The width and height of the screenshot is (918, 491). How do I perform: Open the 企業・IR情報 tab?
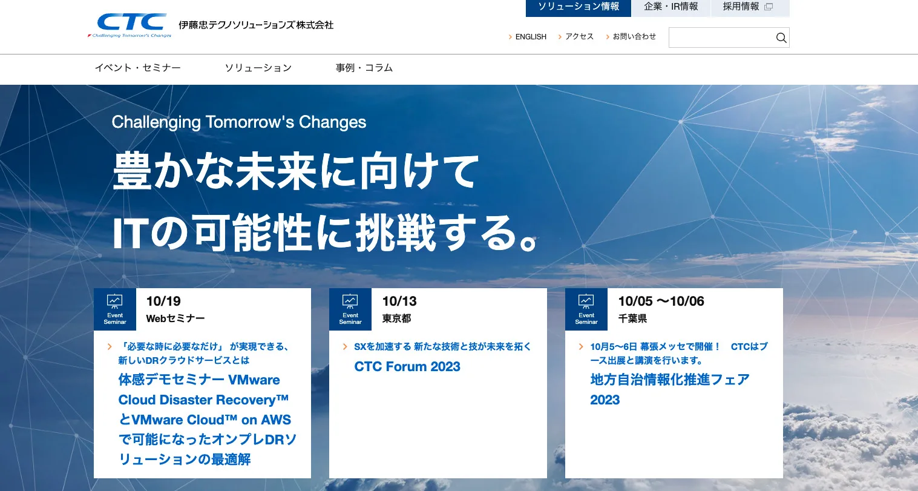pos(671,8)
